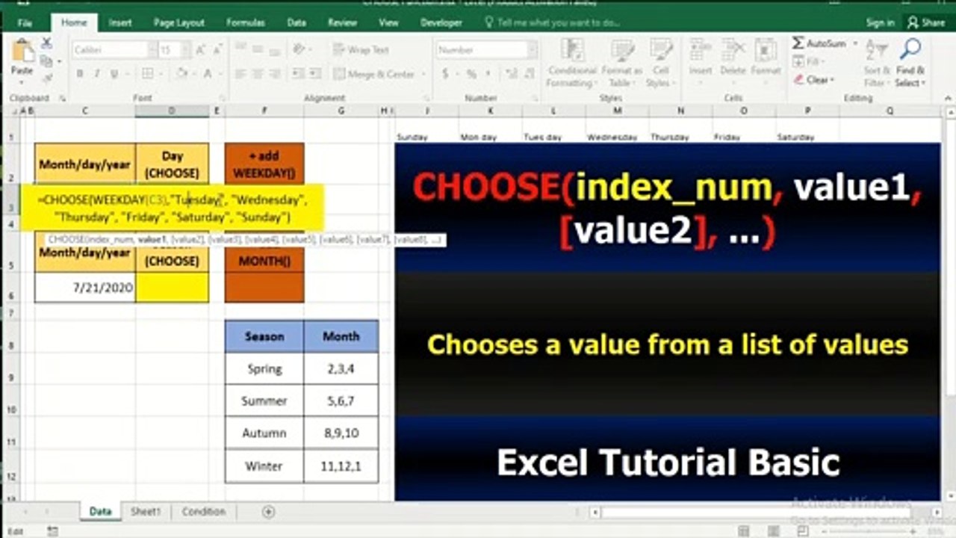The width and height of the screenshot is (956, 538).
Task: Switch to the Data ribbon tab
Action: pyautogui.click(x=297, y=22)
